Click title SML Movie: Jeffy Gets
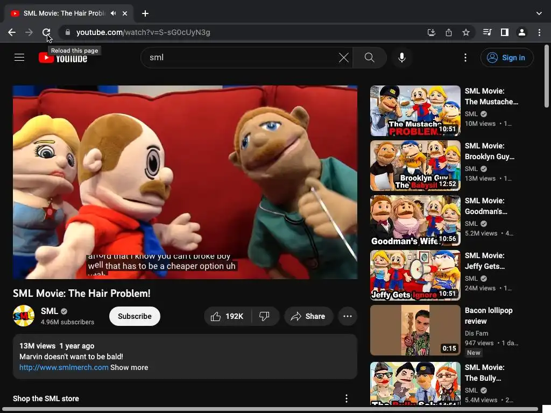The height and width of the screenshot is (413, 551). (x=485, y=261)
